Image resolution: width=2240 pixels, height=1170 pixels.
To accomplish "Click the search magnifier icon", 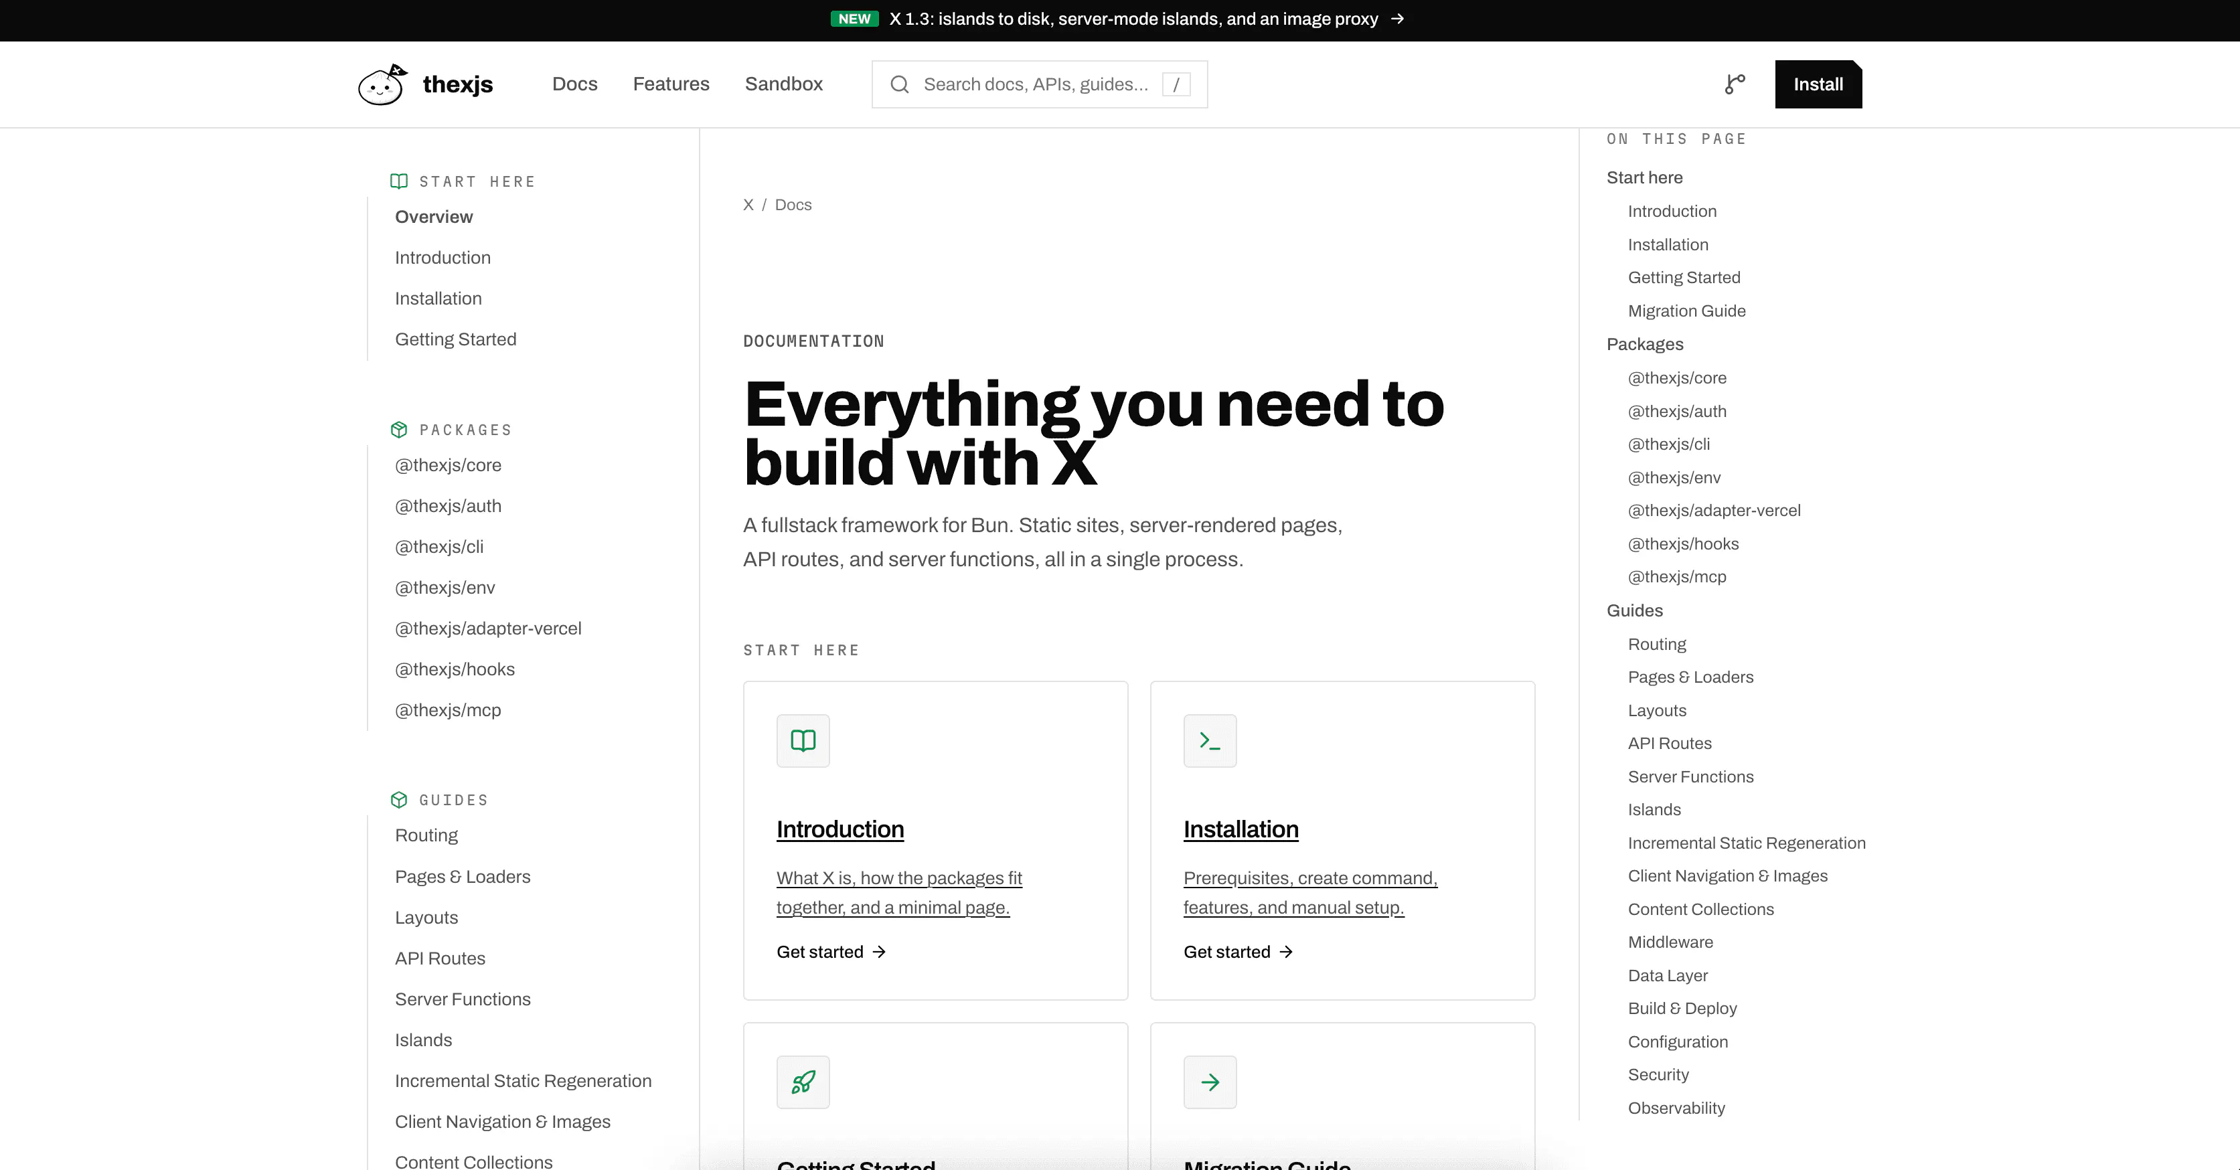I will coord(899,84).
